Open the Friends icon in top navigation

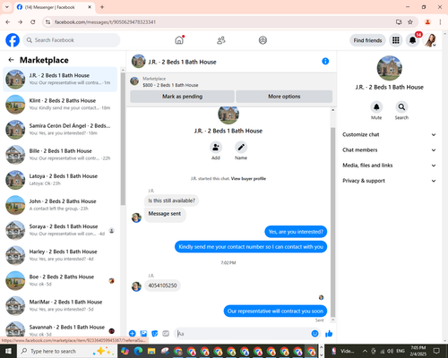pyautogui.click(x=221, y=40)
